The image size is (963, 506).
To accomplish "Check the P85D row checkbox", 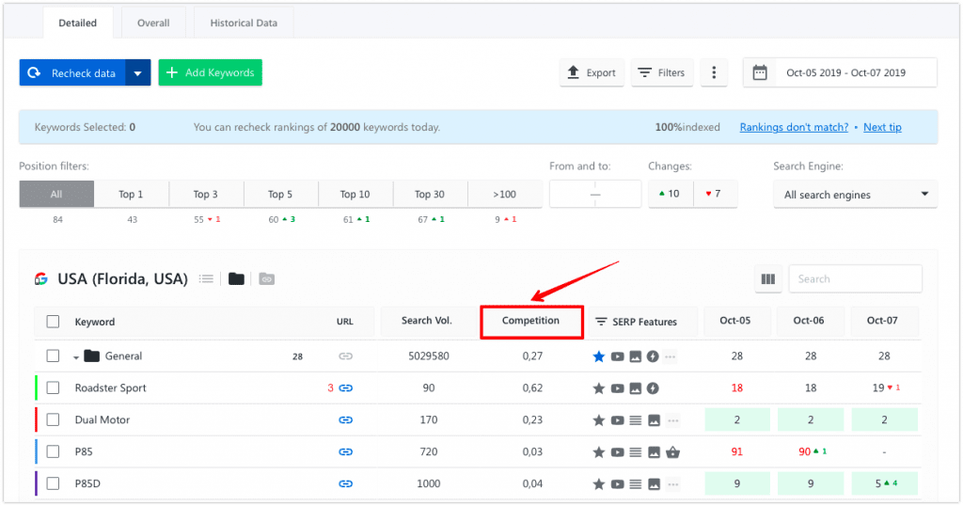I will pos(53,483).
